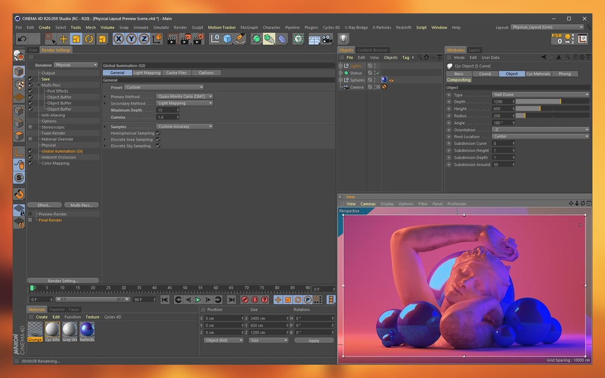
Task: Open the Secondary Method Light Mapping dropdown
Action: point(184,103)
